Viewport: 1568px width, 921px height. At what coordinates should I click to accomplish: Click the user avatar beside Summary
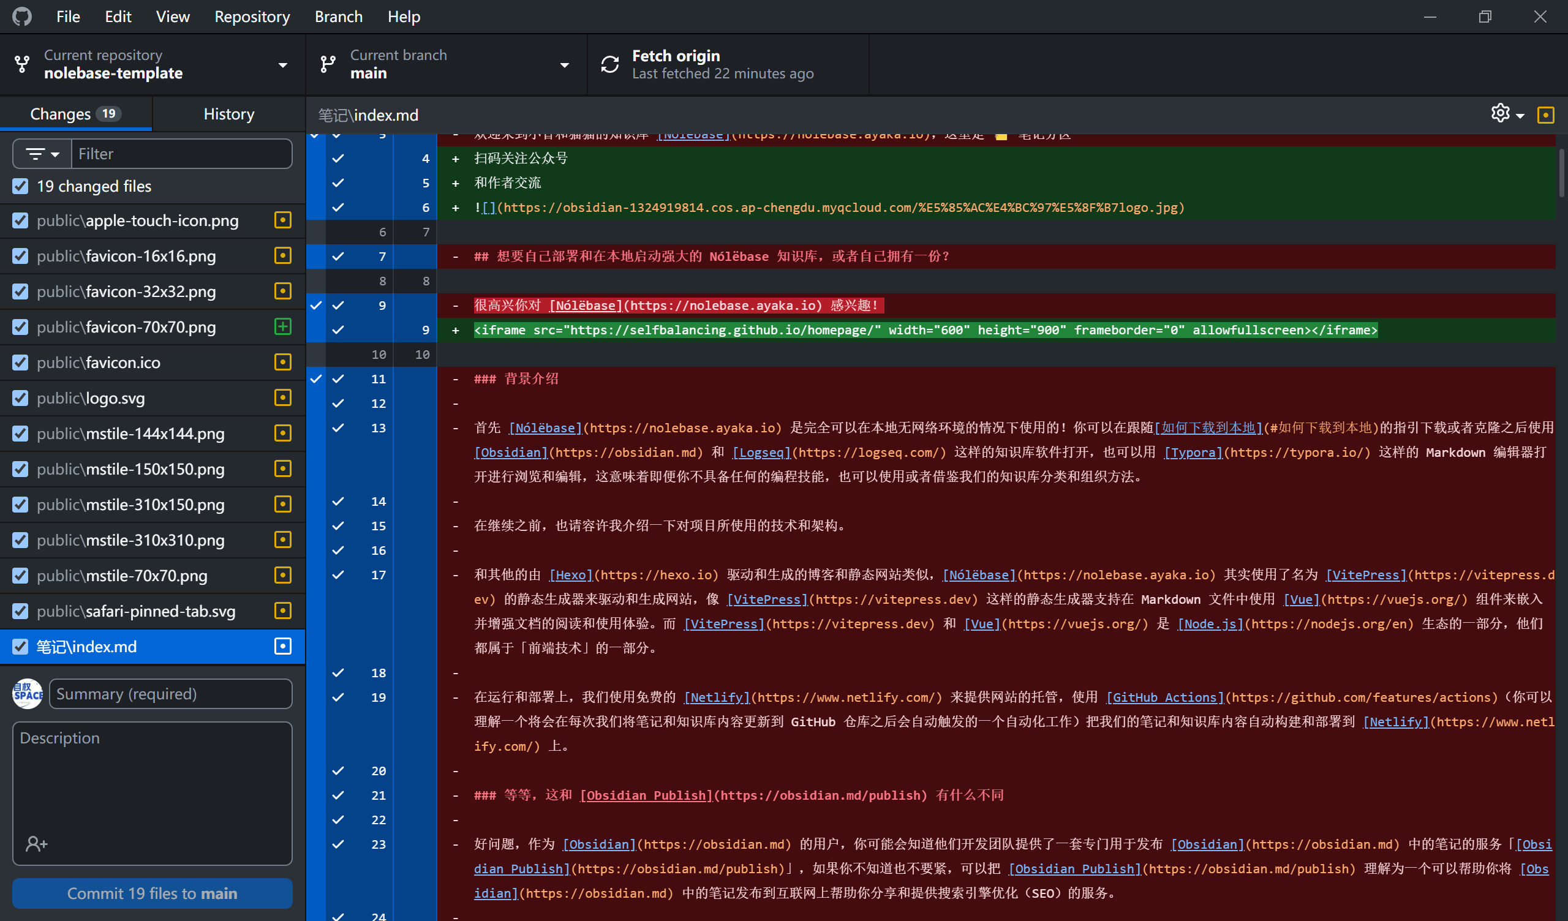click(28, 694)
